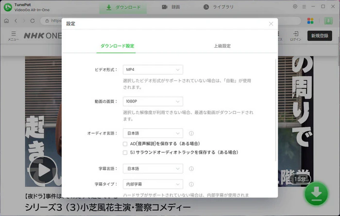Viewport: 340px width, 216px height.
Task: Open the NHK メニュー hamburger icon
Action: [x=14, y=36]
